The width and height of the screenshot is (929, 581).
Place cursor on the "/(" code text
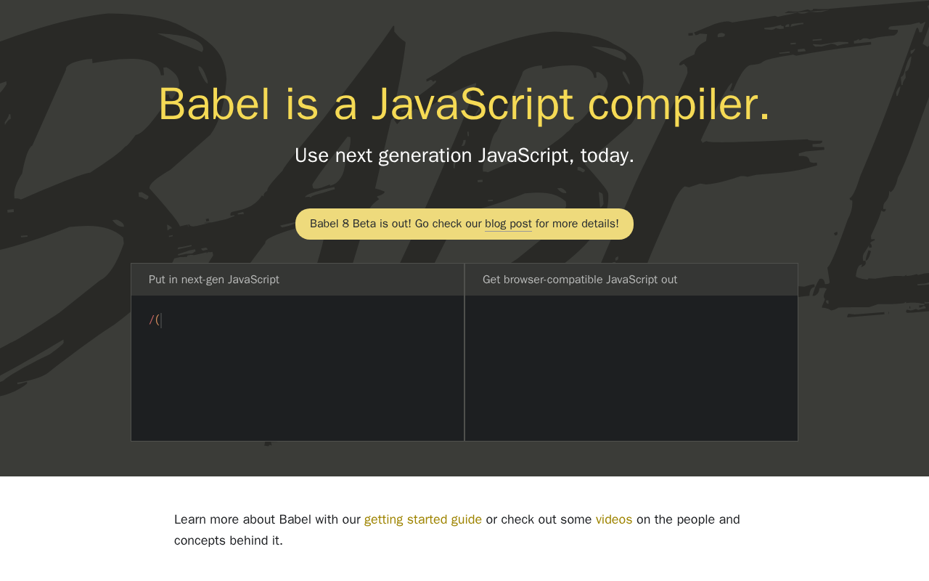click(x=154, y=320)
